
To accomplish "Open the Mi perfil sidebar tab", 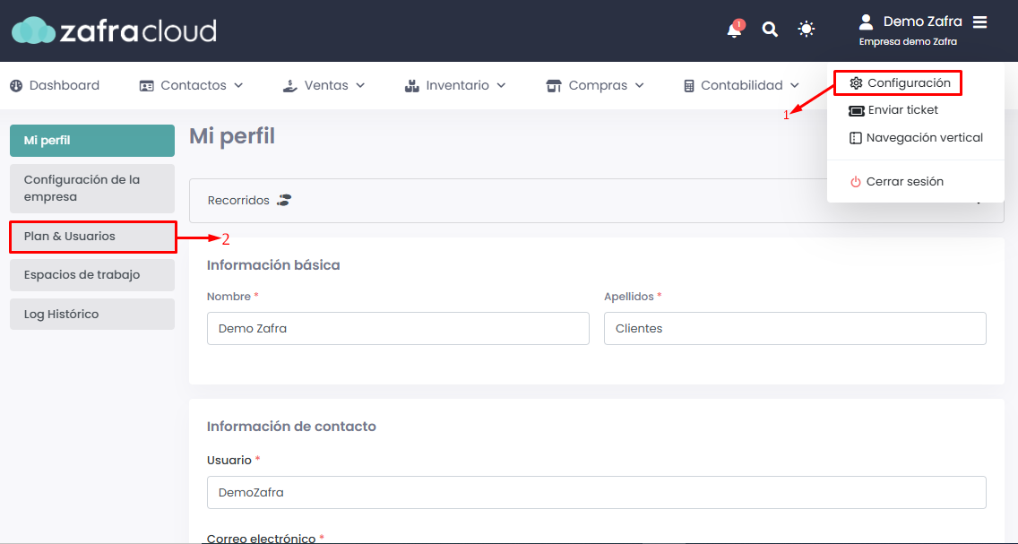I will point(92,141).
